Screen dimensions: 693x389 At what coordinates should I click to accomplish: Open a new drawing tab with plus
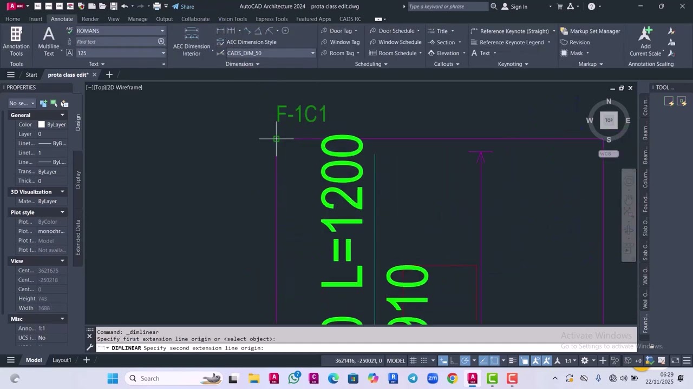pyautogui.click(x=109, y=75)
